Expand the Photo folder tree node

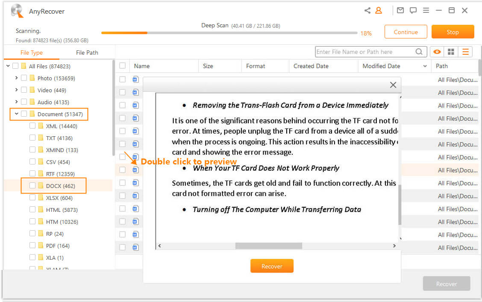[x=16, y=78]
